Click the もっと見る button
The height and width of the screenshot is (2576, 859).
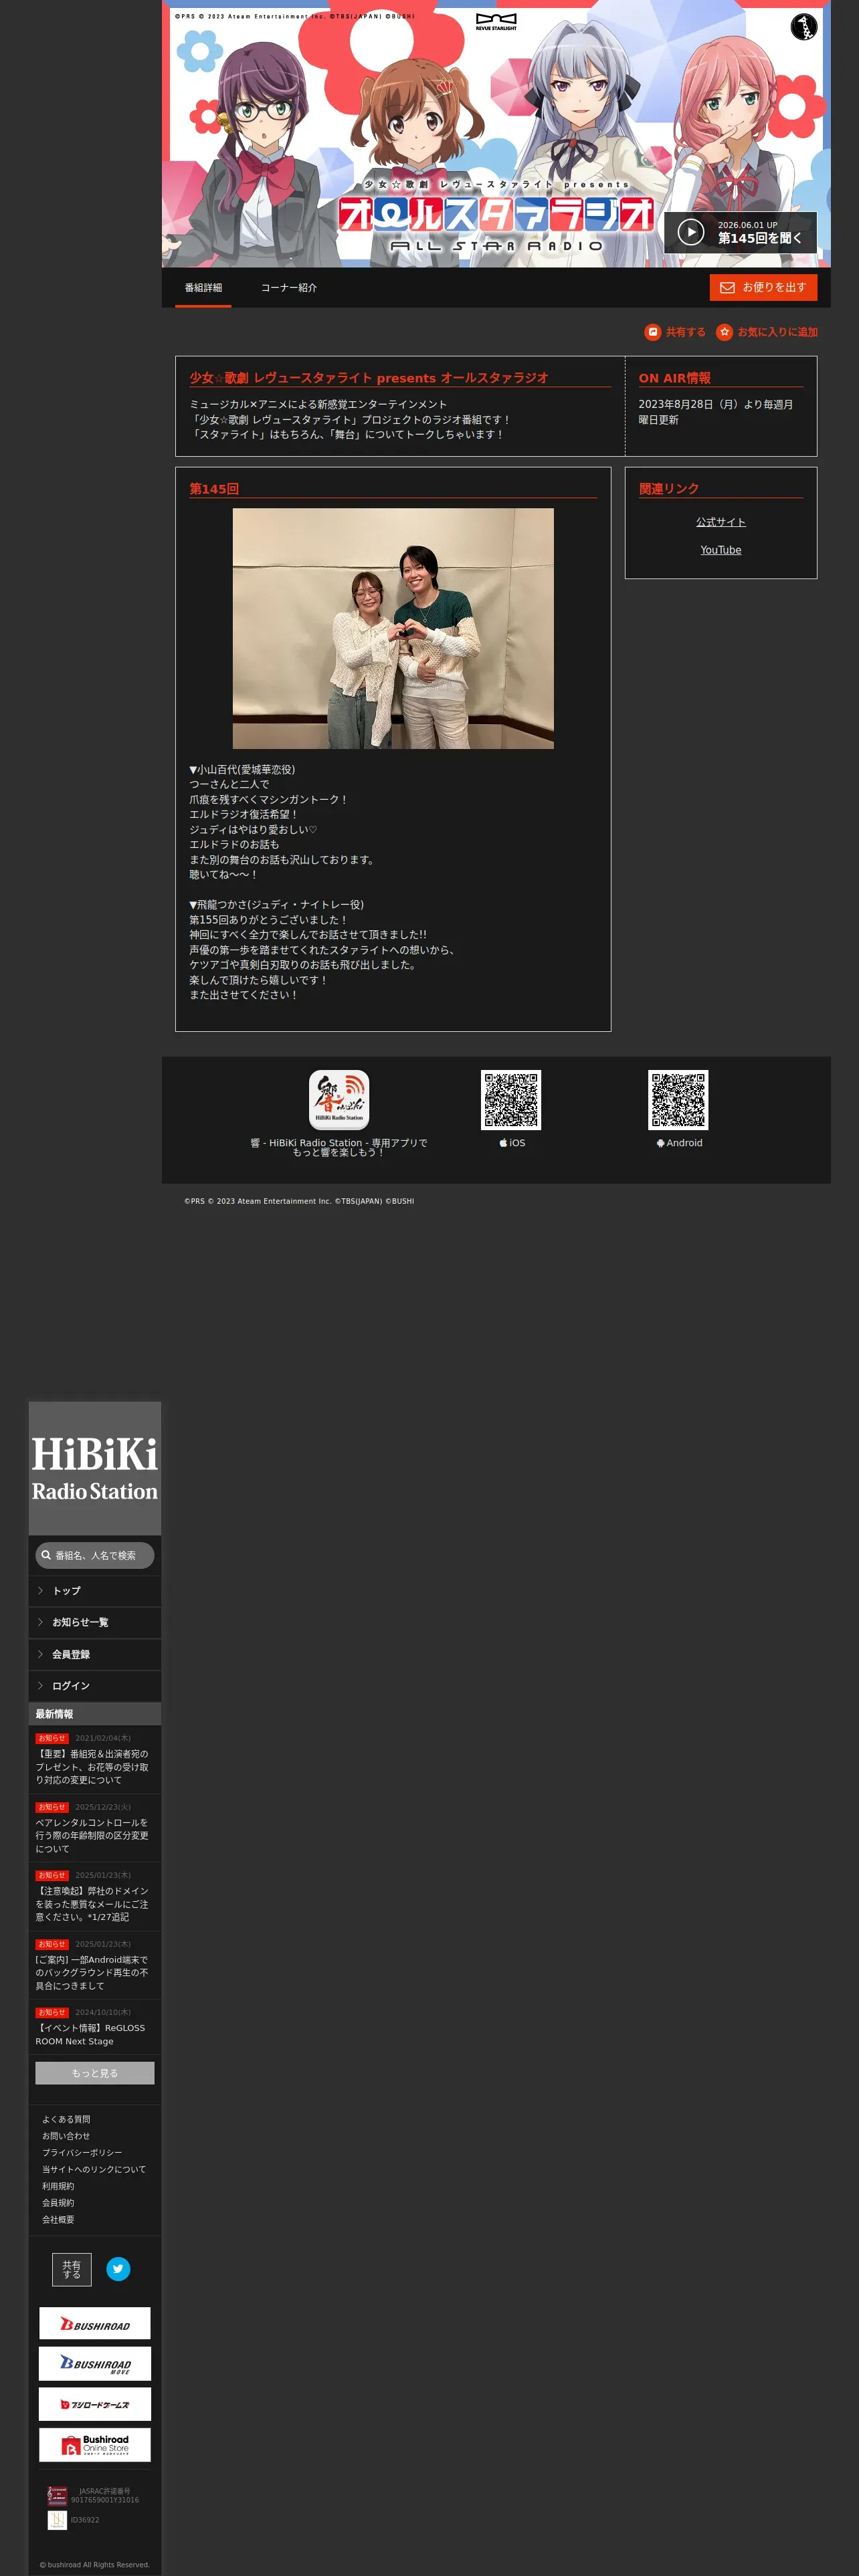(x=95, y=2073)
